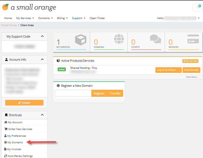Click person icon beside My Preferences
This screenshot has height=158, width=203.
pos(5,136)
